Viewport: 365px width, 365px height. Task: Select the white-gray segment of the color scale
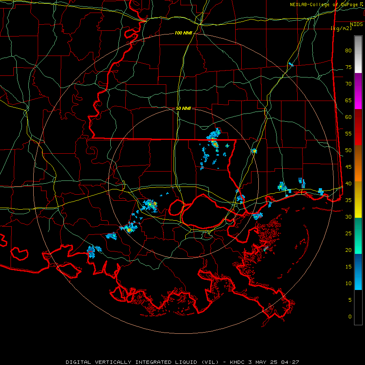point(358,54)
